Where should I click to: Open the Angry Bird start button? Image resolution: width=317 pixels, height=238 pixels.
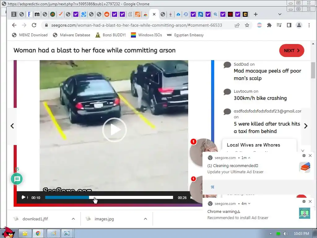pyautogui.click(x=8, y=233)
